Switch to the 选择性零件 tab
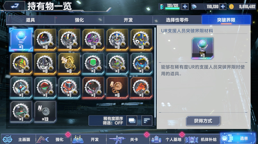The width and height of the screenshot is (258, 144). (x=177, y=20)
